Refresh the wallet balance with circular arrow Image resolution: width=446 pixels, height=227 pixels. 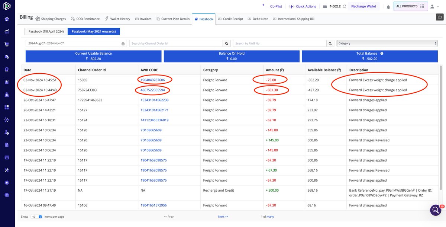[345, 6]
